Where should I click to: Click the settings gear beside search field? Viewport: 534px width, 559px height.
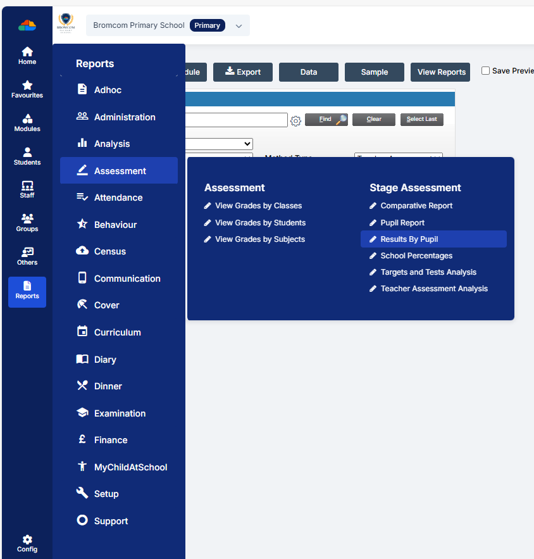pos(295,120)
